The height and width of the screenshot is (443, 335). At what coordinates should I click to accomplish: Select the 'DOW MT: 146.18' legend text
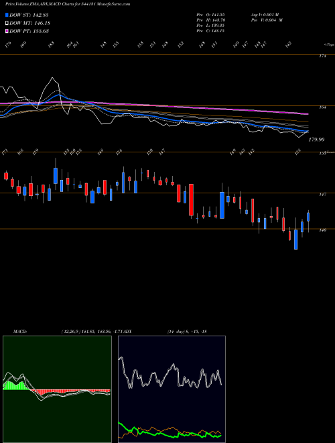tap(30, 23)
